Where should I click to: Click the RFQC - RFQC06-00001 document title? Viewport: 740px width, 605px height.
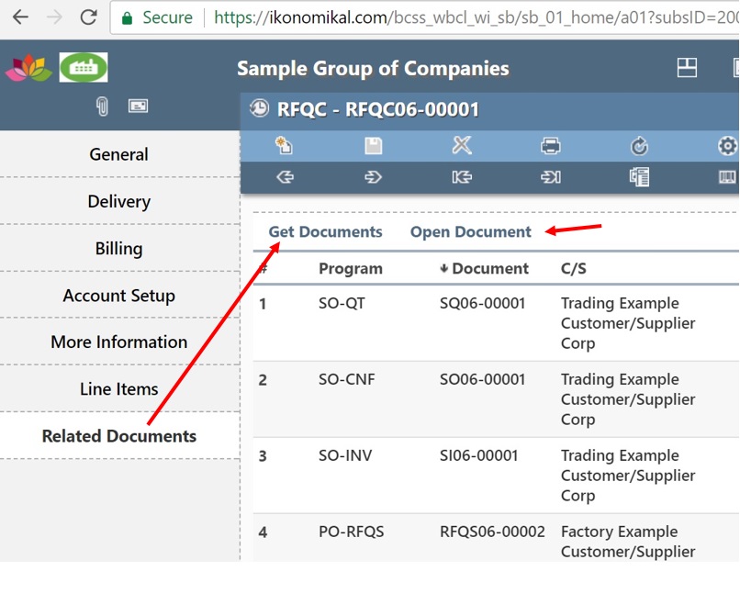(378, 109)
